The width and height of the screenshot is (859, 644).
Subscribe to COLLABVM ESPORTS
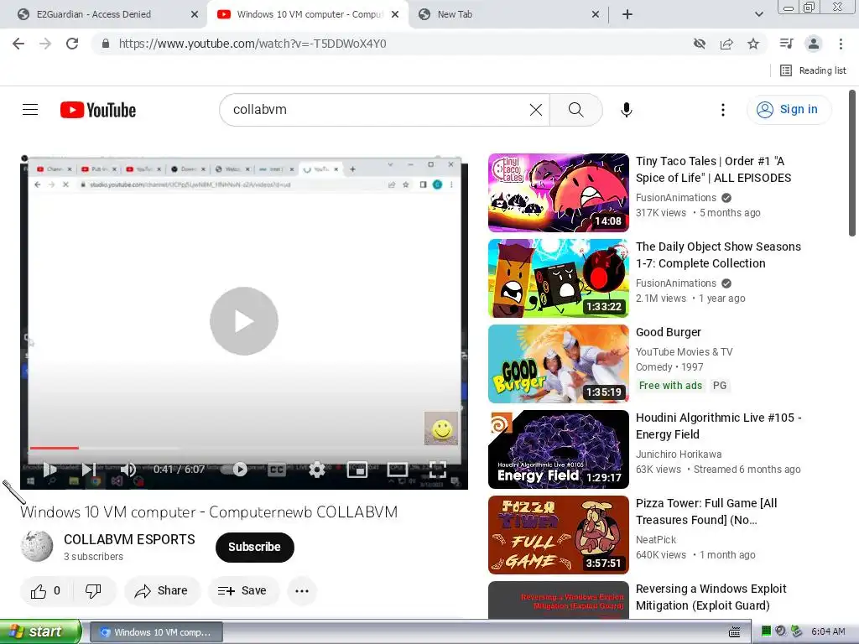255,547
